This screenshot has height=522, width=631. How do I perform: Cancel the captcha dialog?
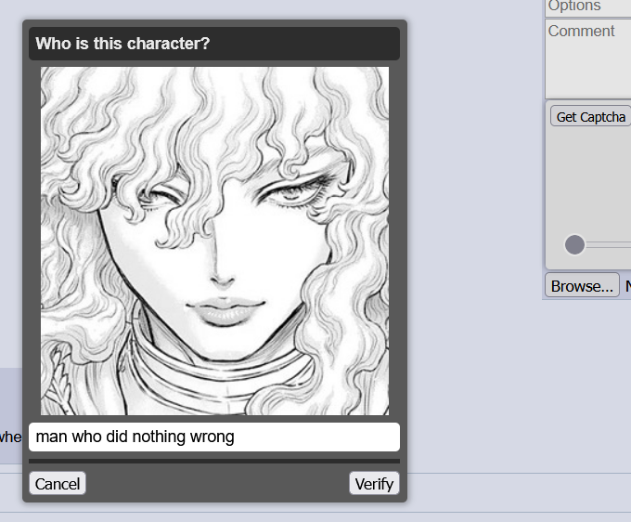(58, 483)
